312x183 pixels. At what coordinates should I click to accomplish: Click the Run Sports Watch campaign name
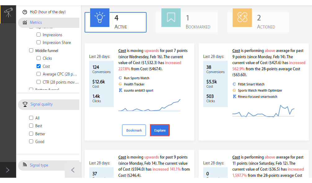tap(137, 78)
